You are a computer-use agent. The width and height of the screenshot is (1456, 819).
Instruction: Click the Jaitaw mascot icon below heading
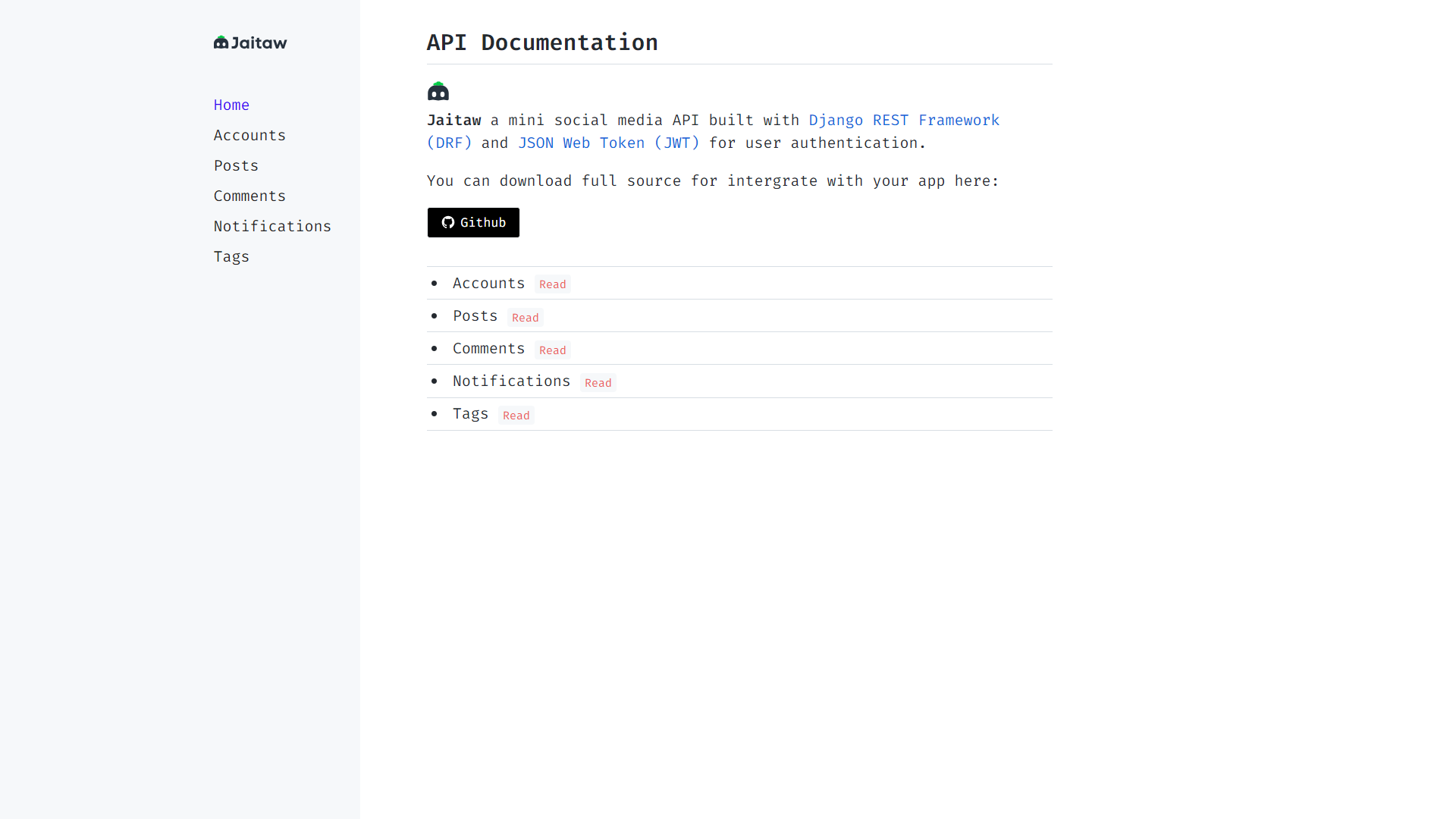point(438,92)
